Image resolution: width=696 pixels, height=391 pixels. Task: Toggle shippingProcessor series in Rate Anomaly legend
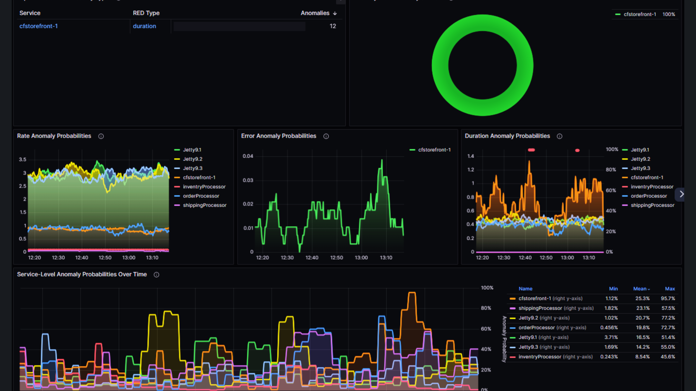click(204, 205)
